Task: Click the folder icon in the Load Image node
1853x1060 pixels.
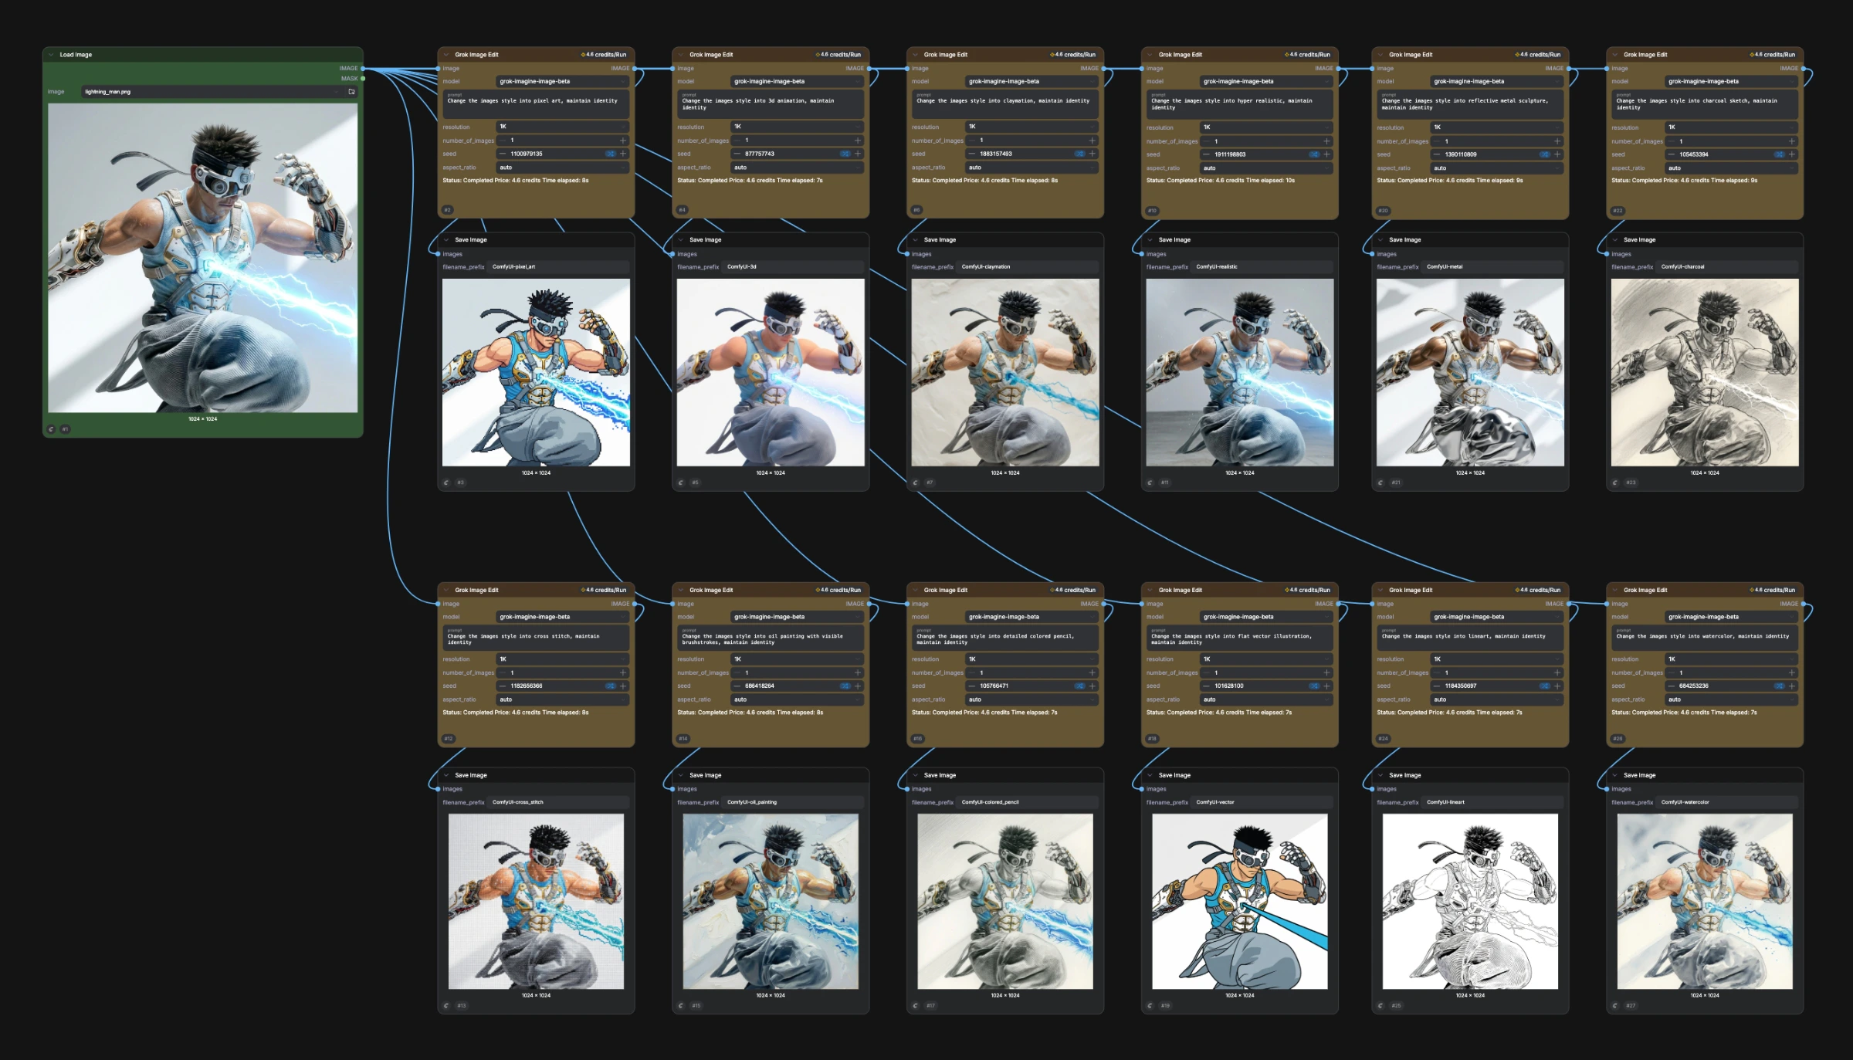Action: click(x=351, y=91)
